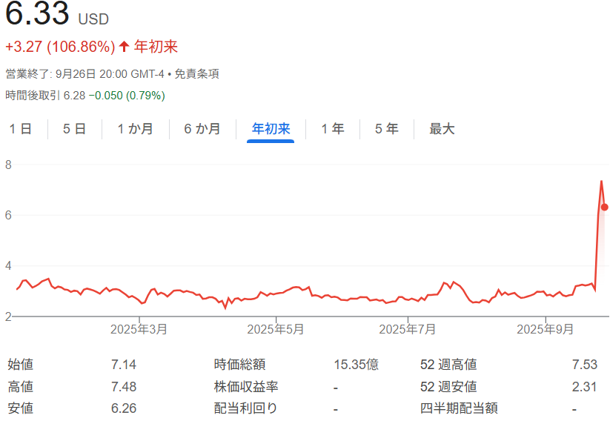Open the 免責条項 disclaimer link
610x421 pixels.
(x=196, y=74)
